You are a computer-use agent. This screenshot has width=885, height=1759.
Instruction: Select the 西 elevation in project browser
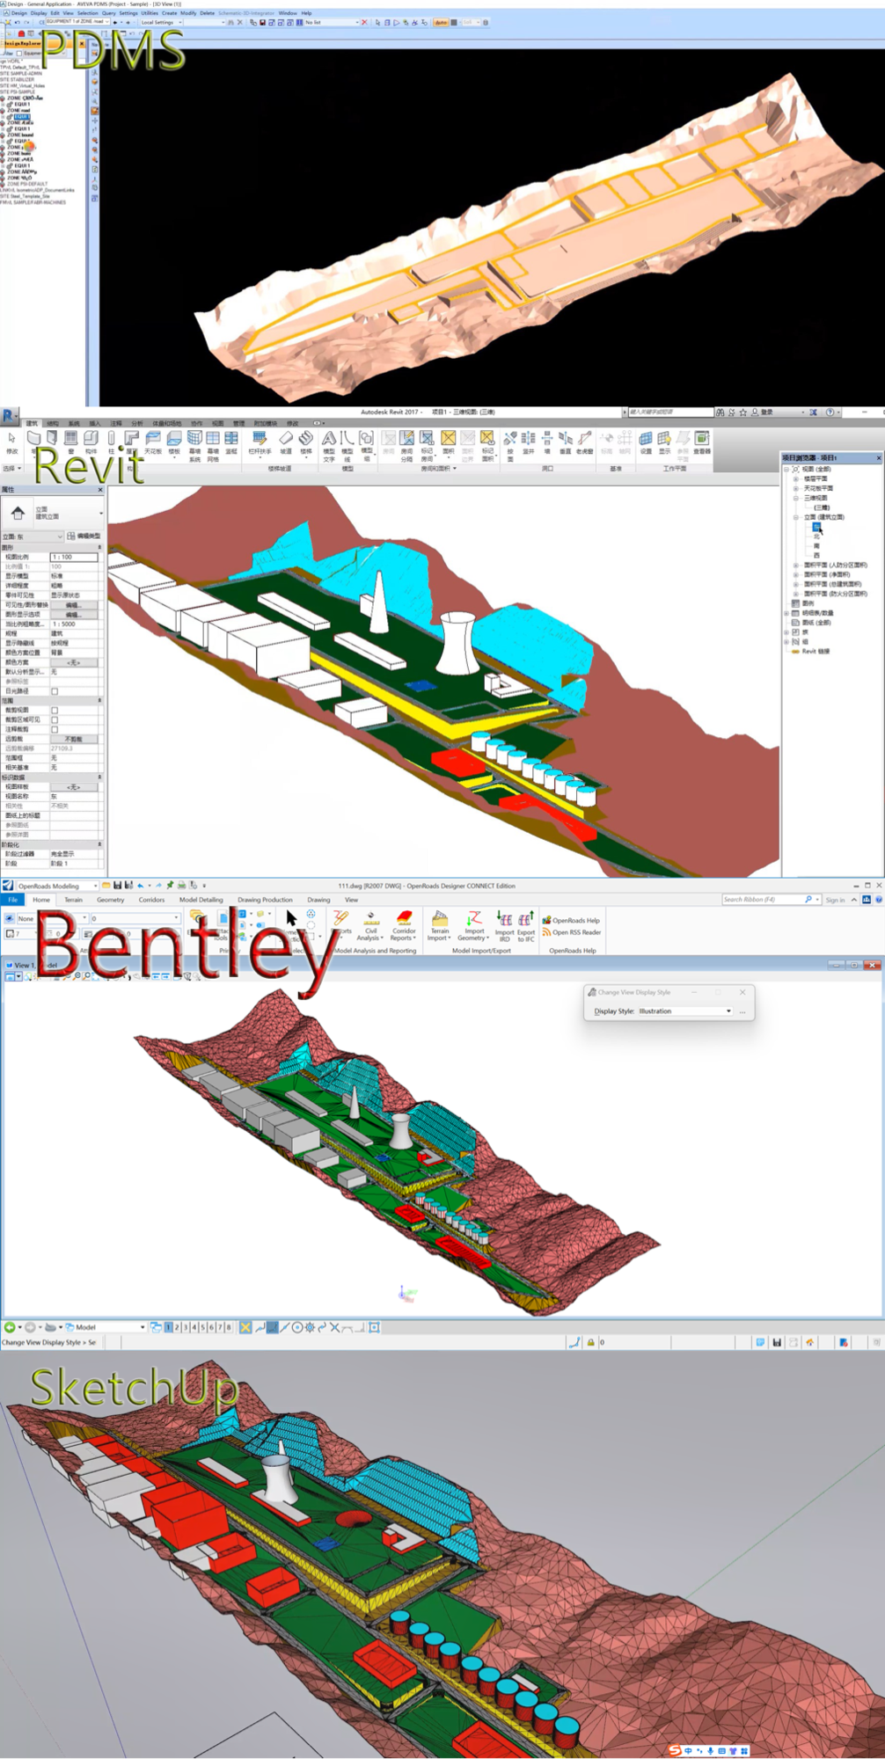click(x=816, y=556)
